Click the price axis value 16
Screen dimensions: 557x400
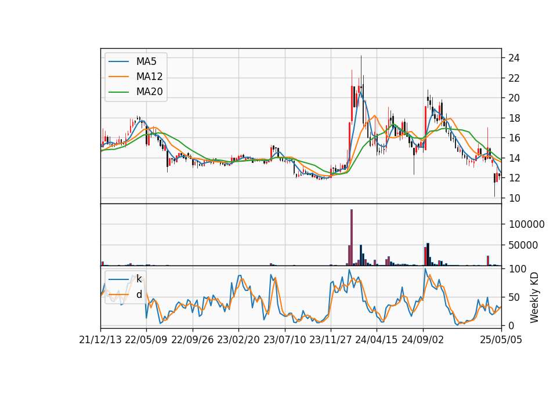(514, 138)
